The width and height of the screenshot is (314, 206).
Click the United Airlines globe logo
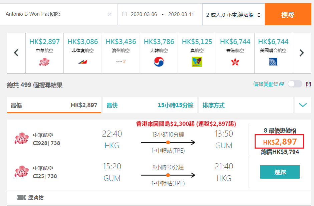(x=273, y=62)
